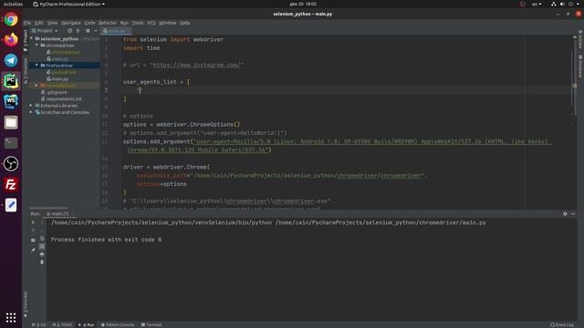This screenshot has width=584, height=328.
Task: Open the VCS menu
Action: 151,23
